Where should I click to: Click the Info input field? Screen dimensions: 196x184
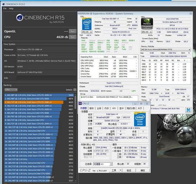click(47, 78)
